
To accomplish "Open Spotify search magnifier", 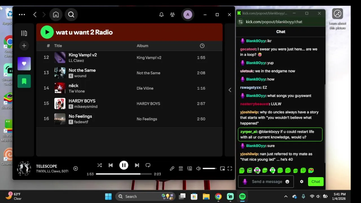I will click(71, 15).
